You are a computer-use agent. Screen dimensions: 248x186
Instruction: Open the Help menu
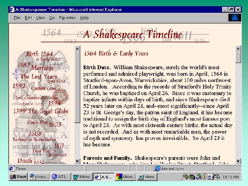[84, 18]
